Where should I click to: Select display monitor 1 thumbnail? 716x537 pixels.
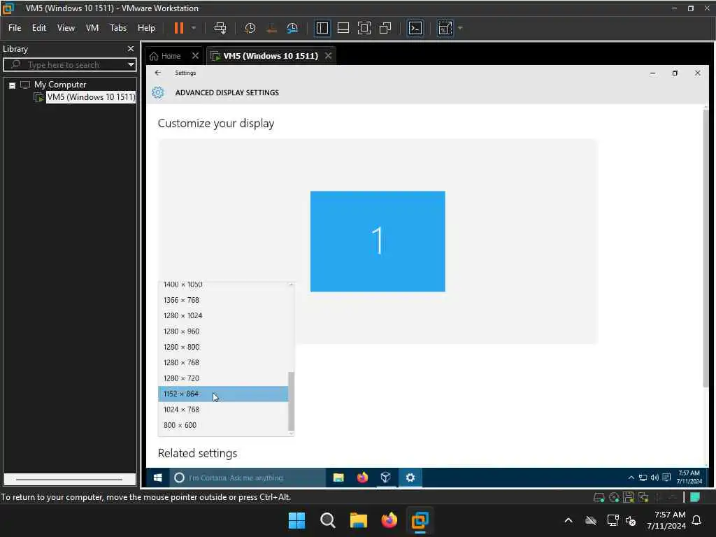[x=378, y=241]
